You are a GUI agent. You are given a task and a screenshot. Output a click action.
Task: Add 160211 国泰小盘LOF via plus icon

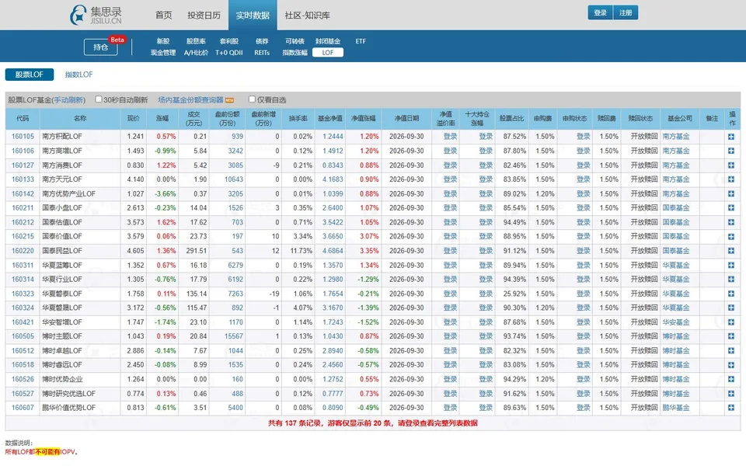[731, 208]
